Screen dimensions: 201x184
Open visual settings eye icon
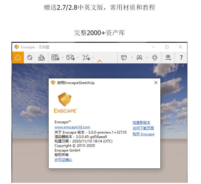168,57
